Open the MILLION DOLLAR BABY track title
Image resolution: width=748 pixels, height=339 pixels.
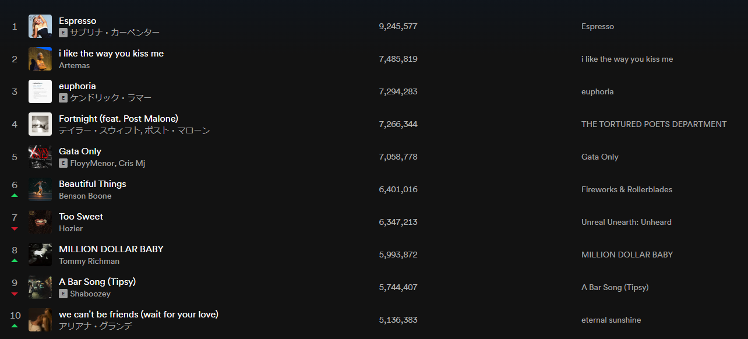tap(111, 249)
